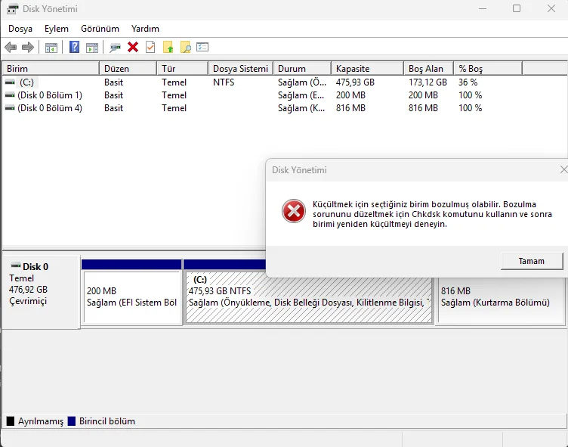Click the settings list toolbar icon

coord(202,47)
